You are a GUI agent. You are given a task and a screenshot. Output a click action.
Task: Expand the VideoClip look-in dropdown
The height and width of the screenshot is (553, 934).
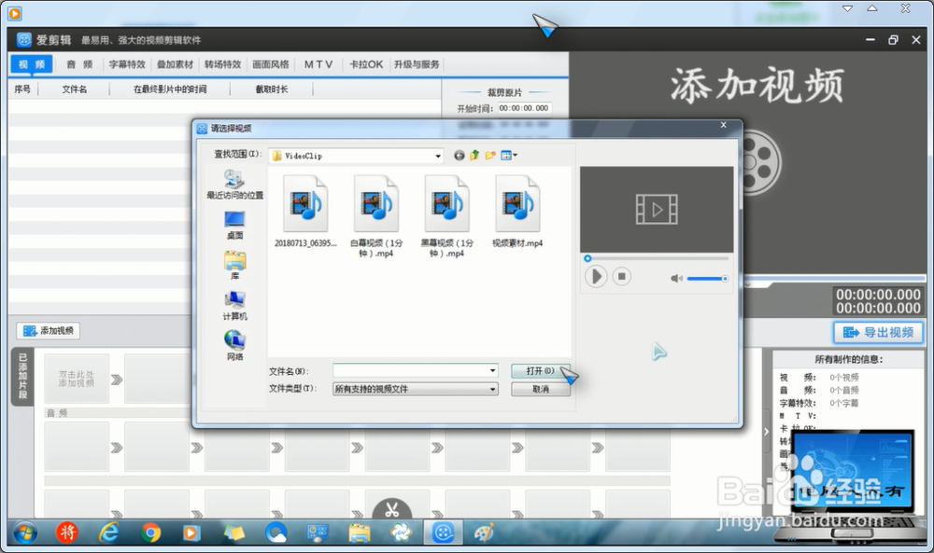coord(437,156)
